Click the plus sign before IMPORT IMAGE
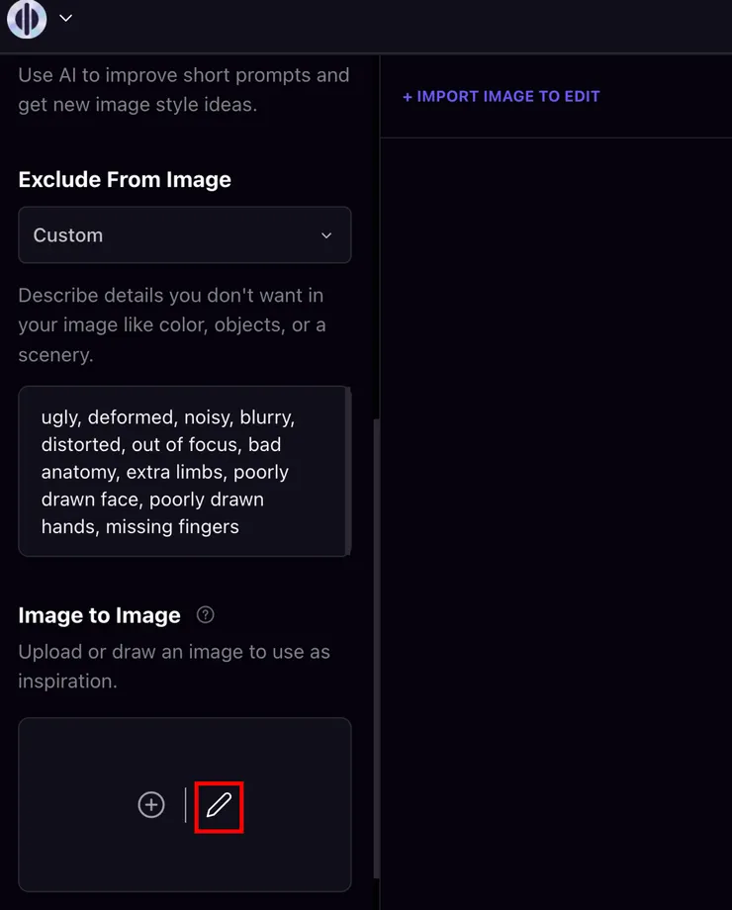Viewport: 732px width, 910px height. tap(408, 97)
